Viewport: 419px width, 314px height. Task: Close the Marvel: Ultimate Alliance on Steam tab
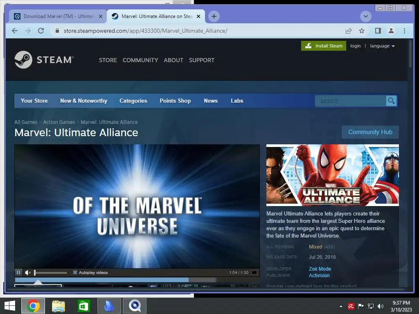[x=198, y=16]
